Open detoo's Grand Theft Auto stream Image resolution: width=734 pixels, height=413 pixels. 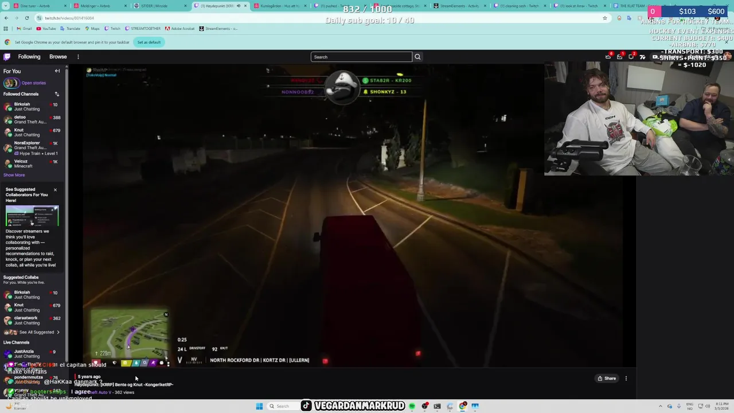(32, 119)
